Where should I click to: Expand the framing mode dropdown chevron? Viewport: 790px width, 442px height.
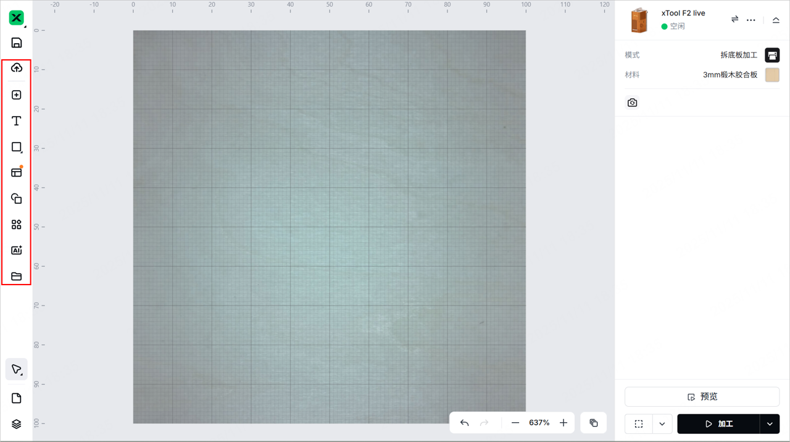[x=662, y=424]
